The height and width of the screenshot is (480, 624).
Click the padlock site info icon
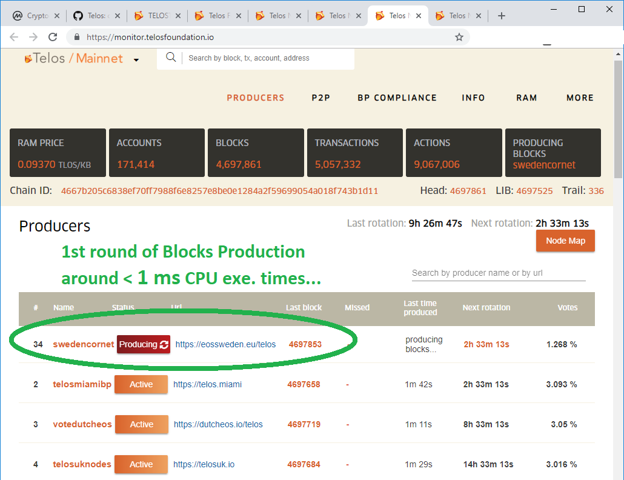pos(77,37)
